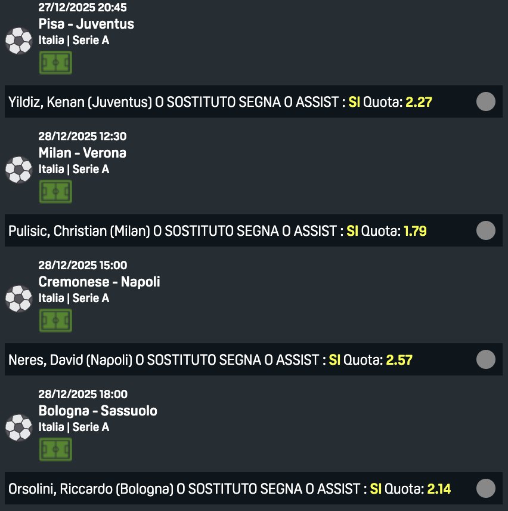Image resolution: width=508 pixels, height=511 pixels.
Task: Click the 2.57 odds for Neres
Action: coord(399,360)
